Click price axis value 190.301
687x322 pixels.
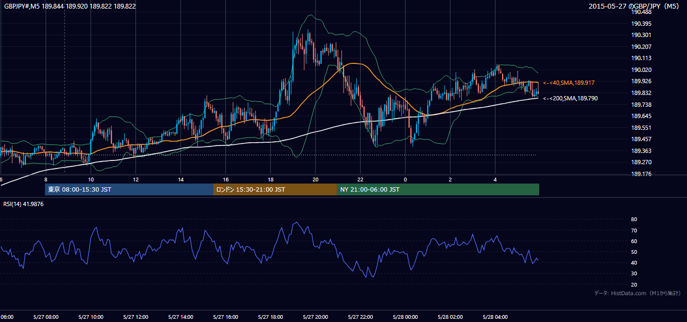(x=641, y=35)
